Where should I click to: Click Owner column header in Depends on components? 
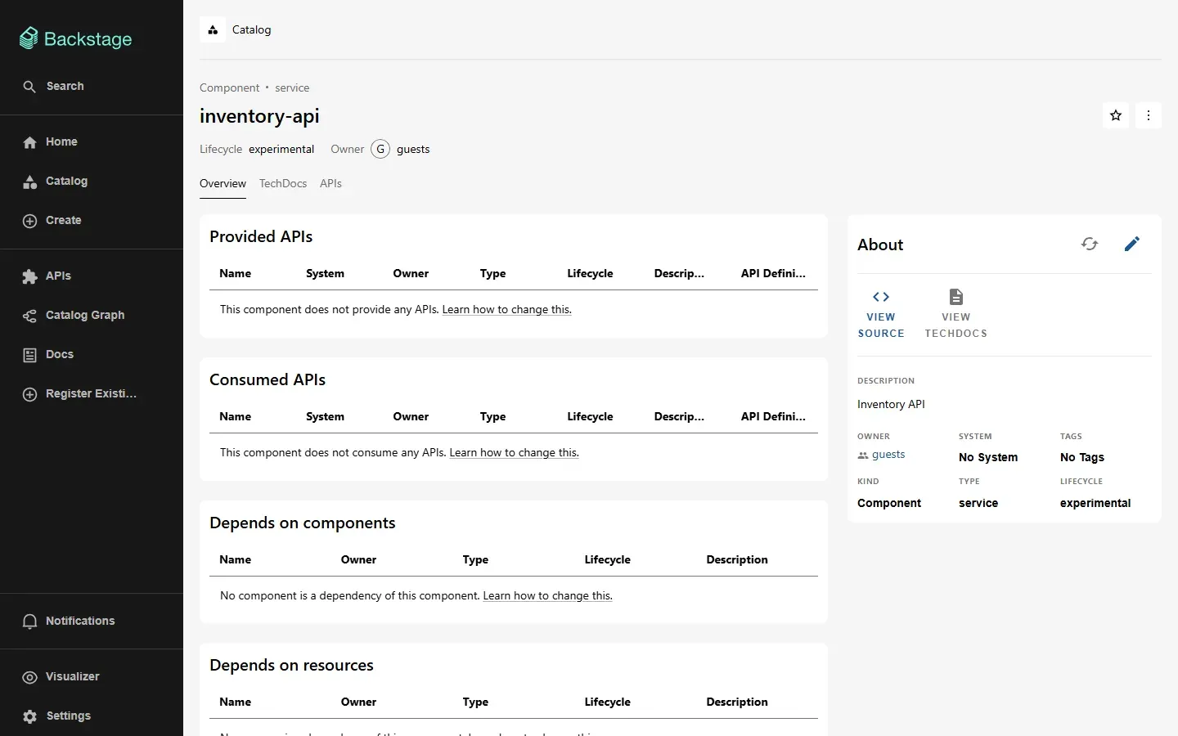(x=358, y=559)
